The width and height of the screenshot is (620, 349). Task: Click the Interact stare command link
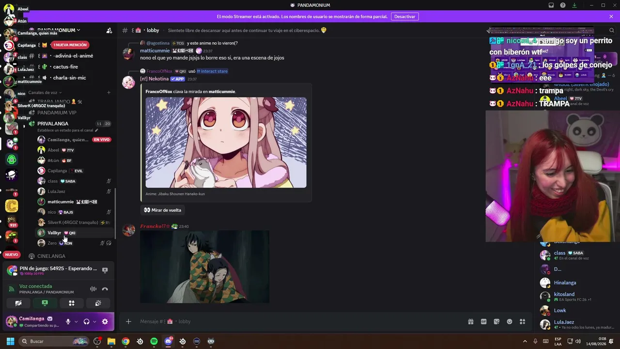click(212, 71)
